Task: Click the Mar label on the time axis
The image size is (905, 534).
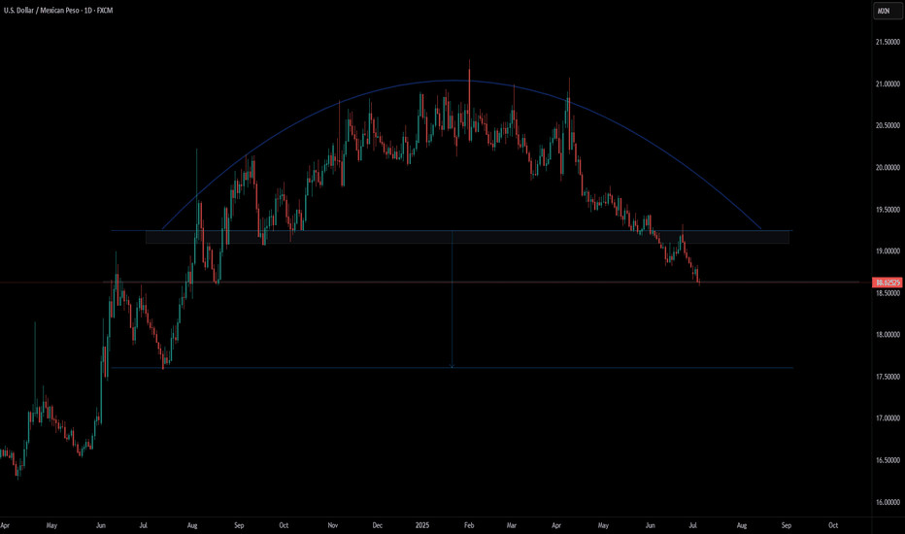Action: pyautogui.click(x=511, y=524)
